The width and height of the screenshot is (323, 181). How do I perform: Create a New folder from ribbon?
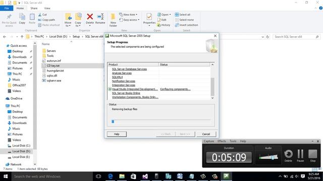tap(113, 20)
